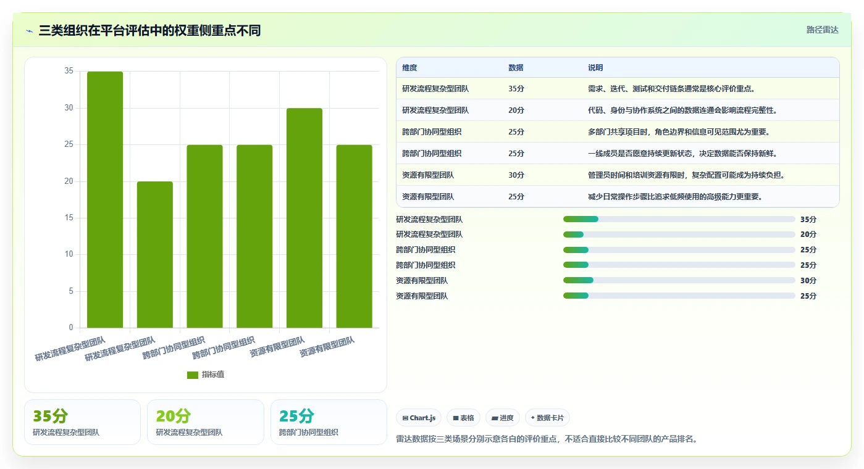Click the table cell reading 30分
The width and height of the screenshot is (864, 469).
tap(516, 175)
